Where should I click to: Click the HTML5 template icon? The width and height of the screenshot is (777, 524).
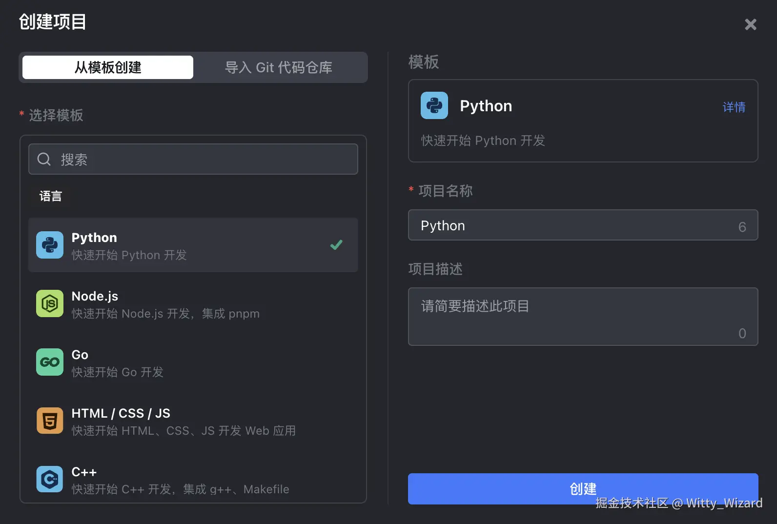pos(50,421)
